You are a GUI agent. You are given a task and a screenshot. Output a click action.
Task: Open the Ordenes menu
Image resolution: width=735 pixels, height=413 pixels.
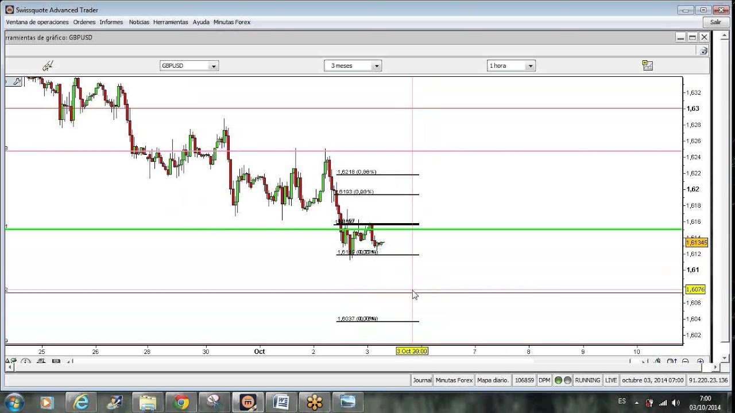(x=84, y=22)
